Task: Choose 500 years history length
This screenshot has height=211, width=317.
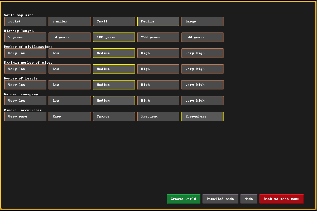Action: (x=202, y=37)
